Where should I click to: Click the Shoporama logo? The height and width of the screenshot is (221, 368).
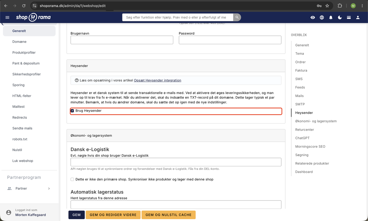point(33,17)
